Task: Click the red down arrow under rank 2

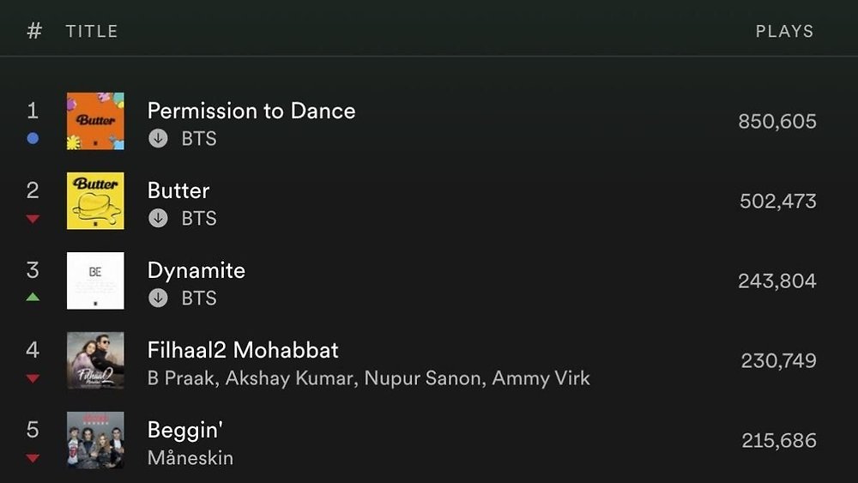Action: tap(33, 219)
